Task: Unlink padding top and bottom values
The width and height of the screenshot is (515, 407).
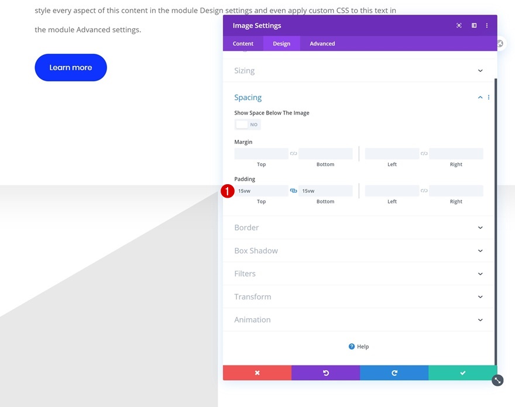Action: pyautogui.click(x=293, y=191)
